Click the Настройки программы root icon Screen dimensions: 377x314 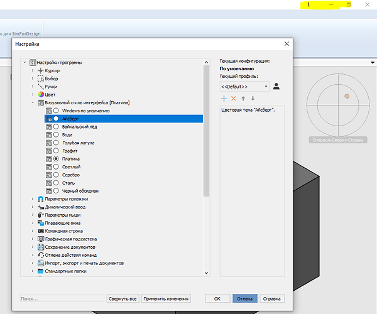pos(33,63)
